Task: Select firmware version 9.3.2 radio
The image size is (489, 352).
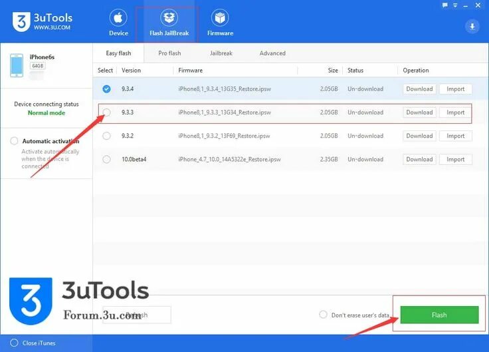Action: [x=106, y=136]
